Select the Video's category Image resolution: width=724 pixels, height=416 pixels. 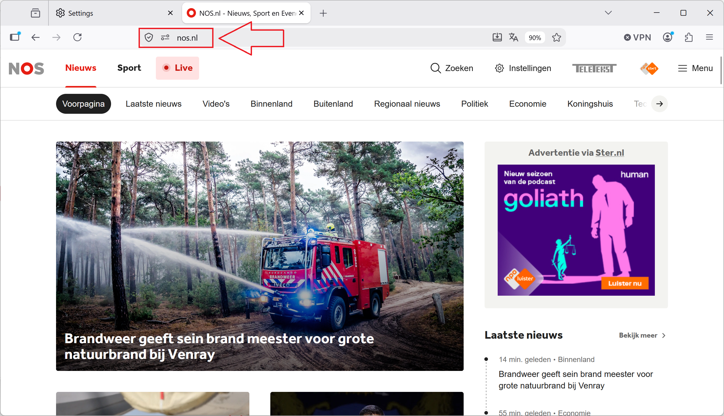click(216, 104)
